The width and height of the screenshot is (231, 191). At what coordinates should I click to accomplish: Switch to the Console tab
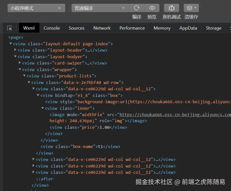click(x=52, y=28)
